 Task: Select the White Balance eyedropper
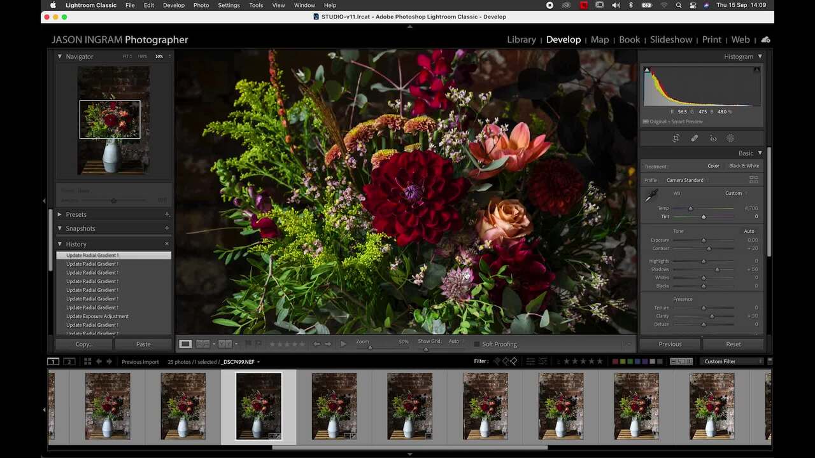click(x=650, y=196)
